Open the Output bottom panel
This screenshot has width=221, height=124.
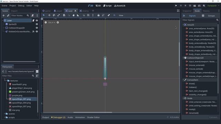pos(46,117)
